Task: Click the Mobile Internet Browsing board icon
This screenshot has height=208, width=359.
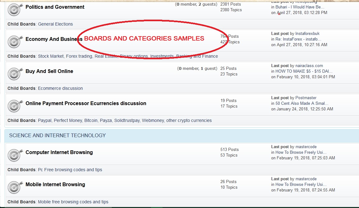Action: point(14,187)
